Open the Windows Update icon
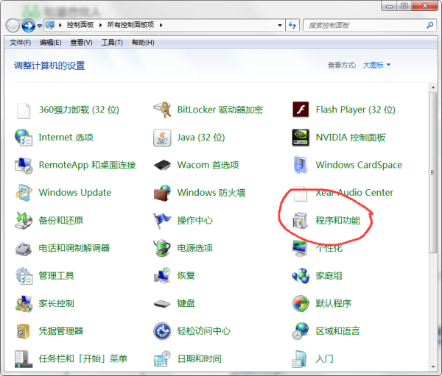Screen dimensions: 442x376 point(24,193)
